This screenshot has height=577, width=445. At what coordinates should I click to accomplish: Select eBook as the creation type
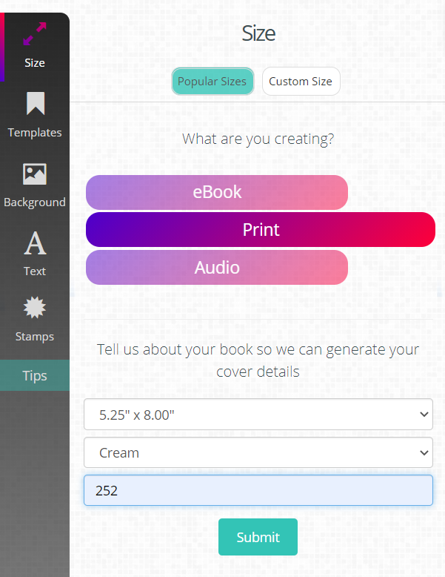pos(217,192)
